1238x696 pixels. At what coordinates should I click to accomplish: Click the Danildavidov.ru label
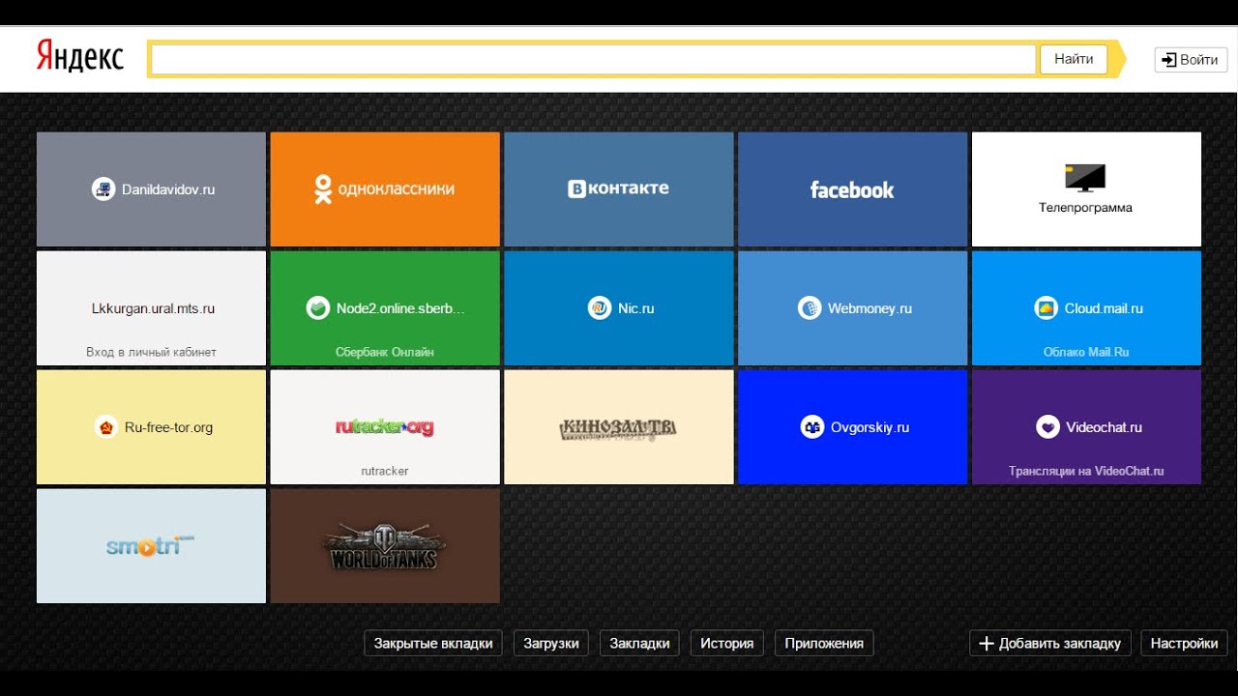(168, 189)
